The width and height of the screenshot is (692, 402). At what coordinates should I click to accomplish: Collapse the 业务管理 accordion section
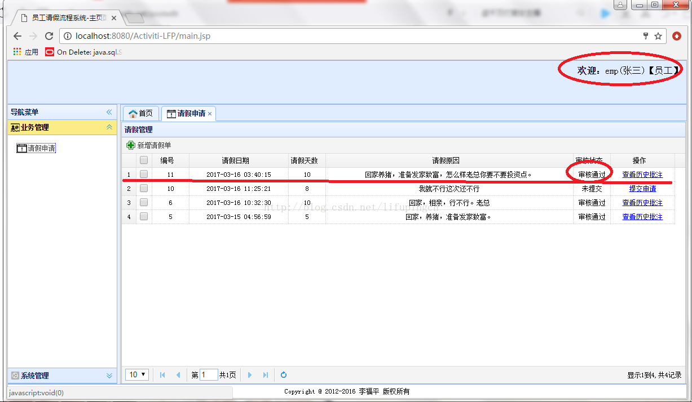coord(109,127)
